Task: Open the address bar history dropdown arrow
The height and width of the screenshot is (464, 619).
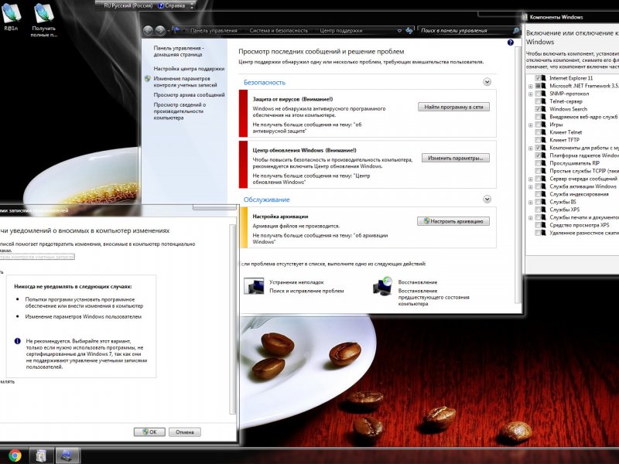Action: (399, 30)
